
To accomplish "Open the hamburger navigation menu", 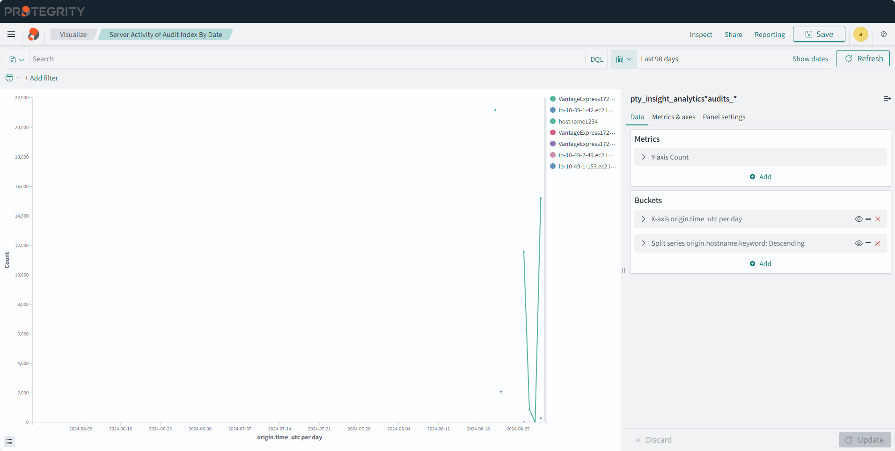I will (11, 34).
